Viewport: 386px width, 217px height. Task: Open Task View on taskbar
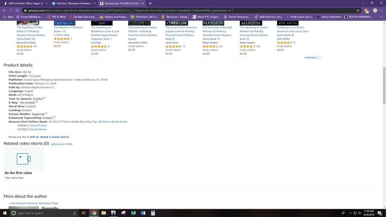tap(83, 213)
